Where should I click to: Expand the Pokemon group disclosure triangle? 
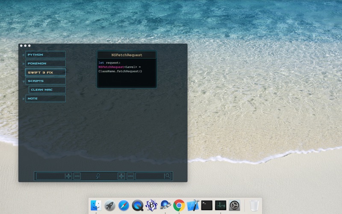[24, 64]
